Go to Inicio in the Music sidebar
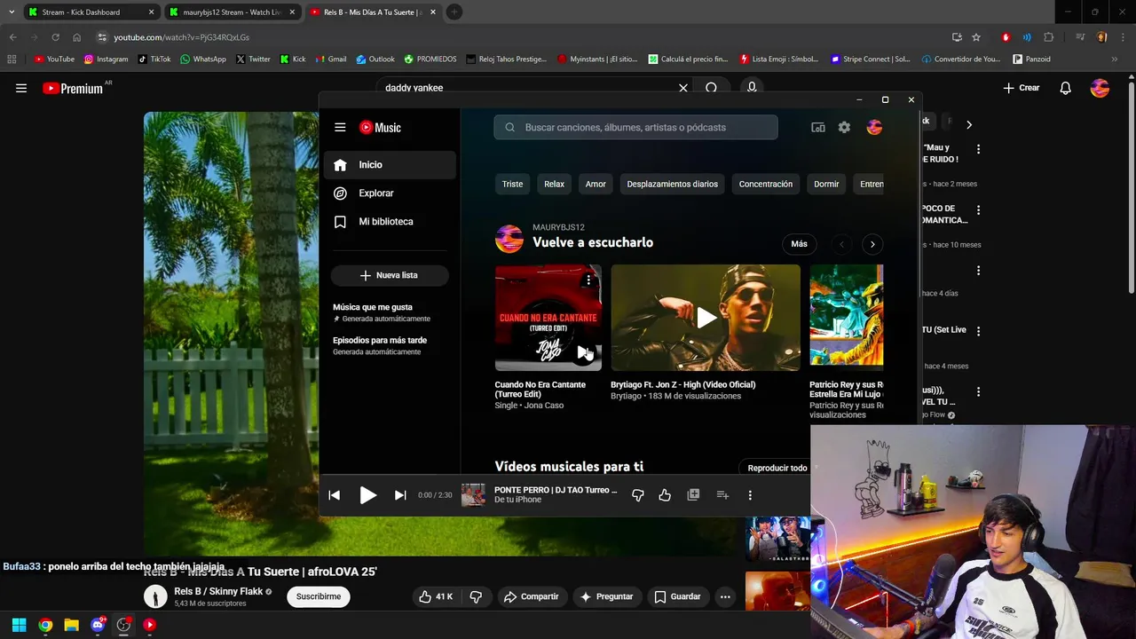 [390, 165]
